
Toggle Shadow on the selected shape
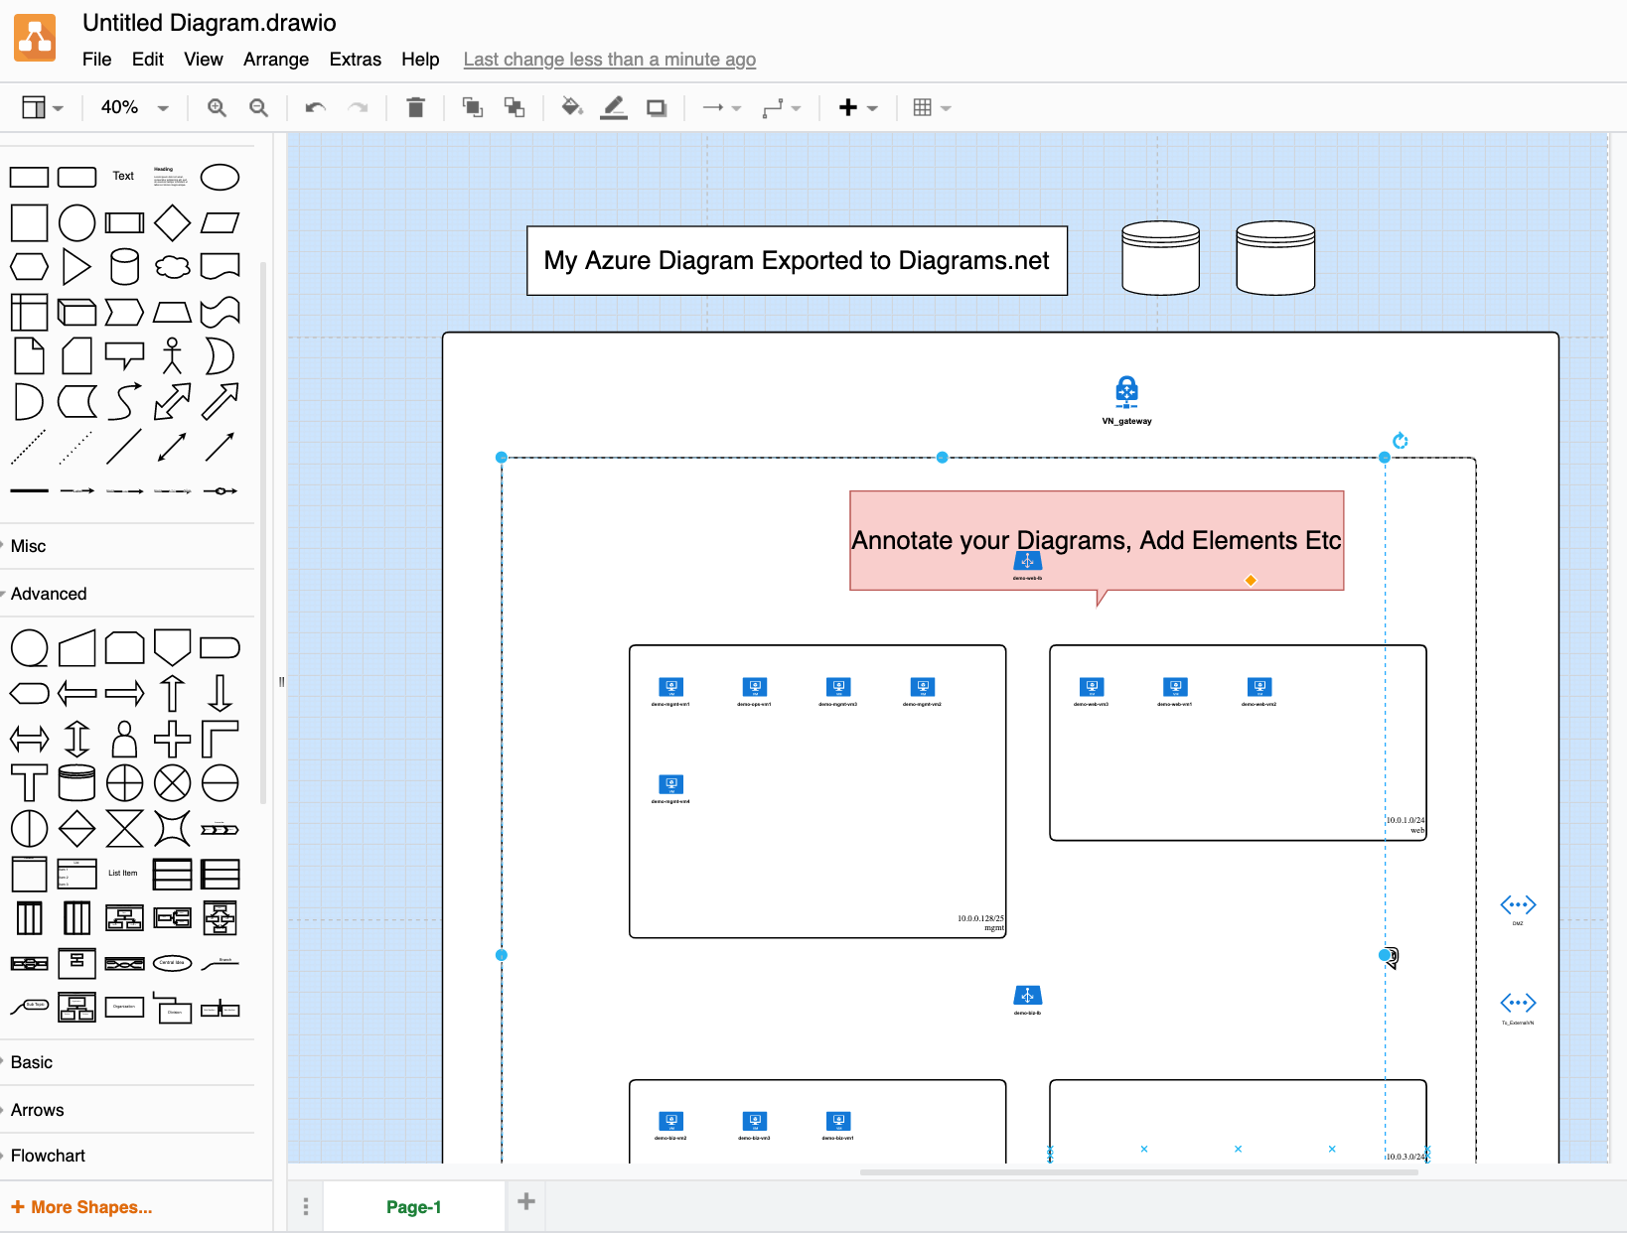point(656,107)
